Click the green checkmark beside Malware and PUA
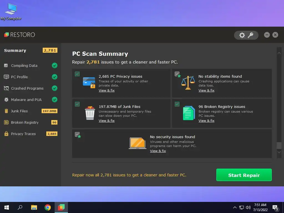The height and width of the screenshot is (213, 284). point(55,100)
